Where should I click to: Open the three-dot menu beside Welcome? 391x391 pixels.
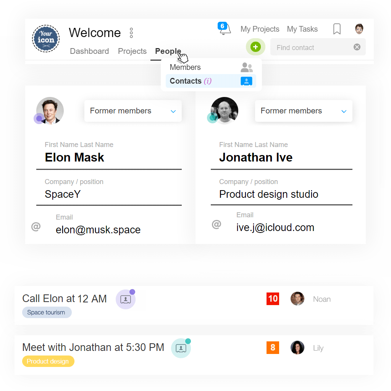pos(131,33)
